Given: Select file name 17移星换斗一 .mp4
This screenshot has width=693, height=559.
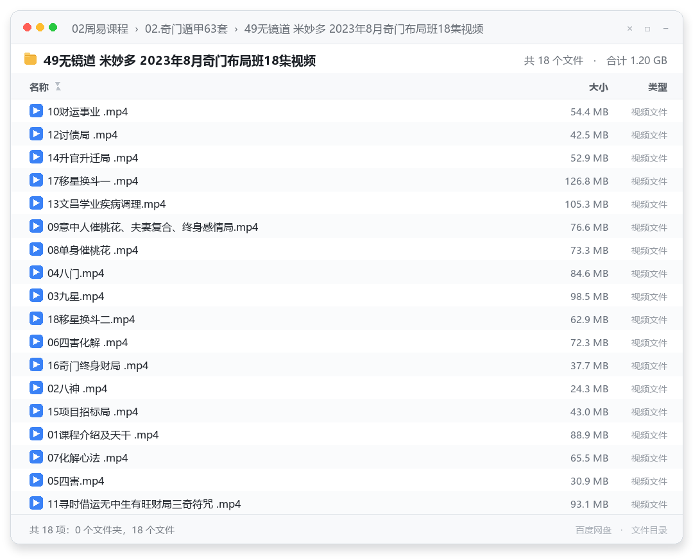Looking at the screenshot, I should (93, 181).
